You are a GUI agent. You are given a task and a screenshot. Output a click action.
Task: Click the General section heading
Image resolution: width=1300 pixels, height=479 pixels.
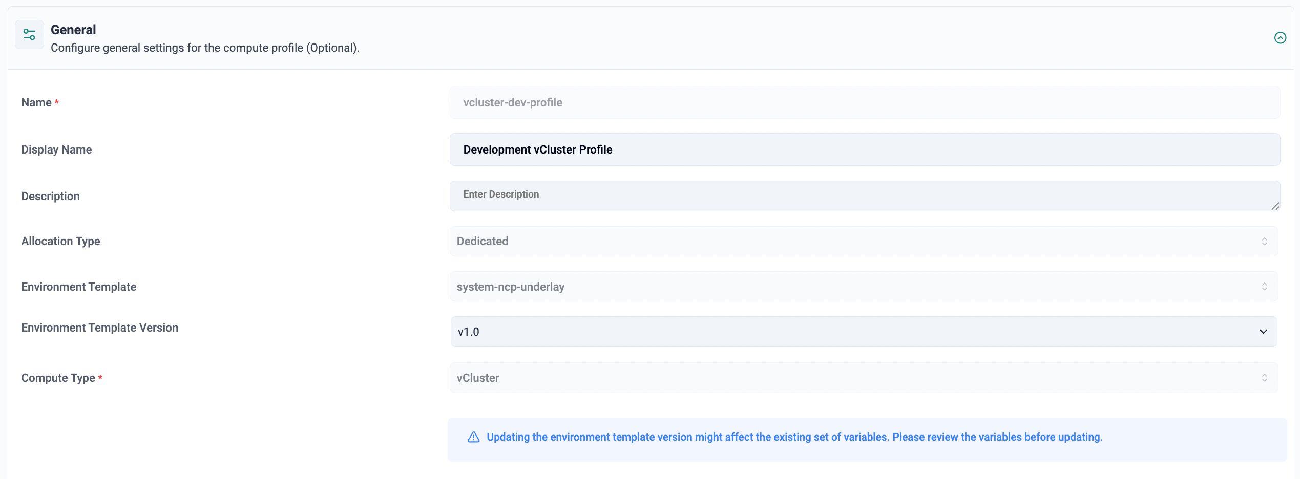[x=73, y=30]
